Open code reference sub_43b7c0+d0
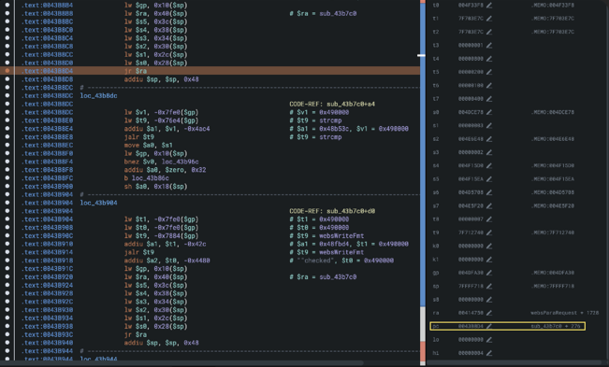 point(351,211)
